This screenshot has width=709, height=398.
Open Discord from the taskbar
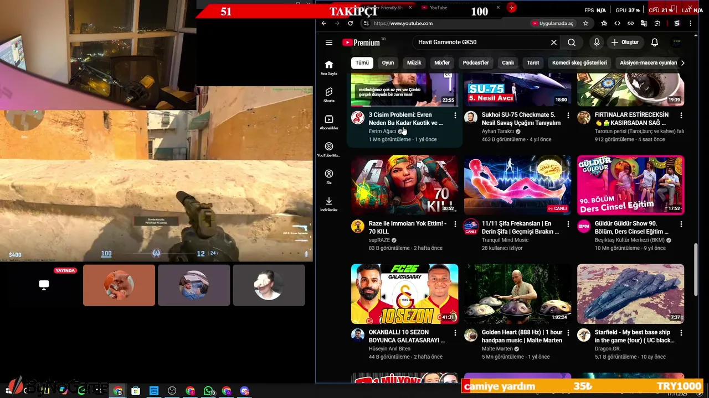coord(245,391)
